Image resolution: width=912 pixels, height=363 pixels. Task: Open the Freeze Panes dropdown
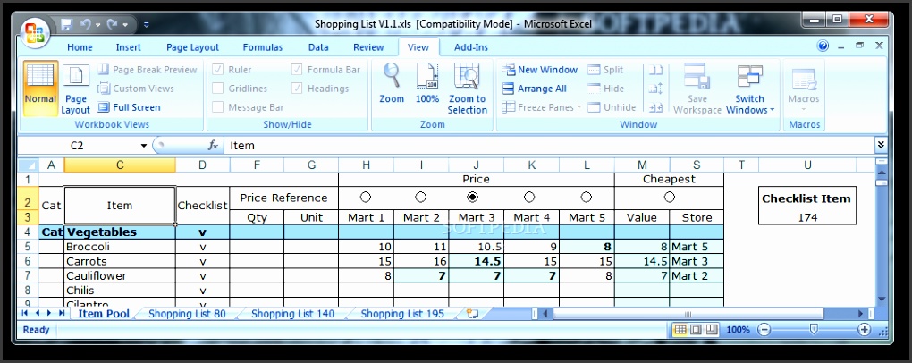542,107
